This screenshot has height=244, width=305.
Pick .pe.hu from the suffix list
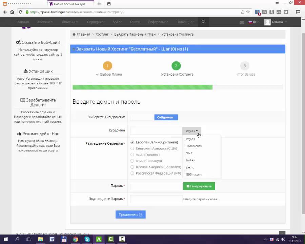[201, 167]
